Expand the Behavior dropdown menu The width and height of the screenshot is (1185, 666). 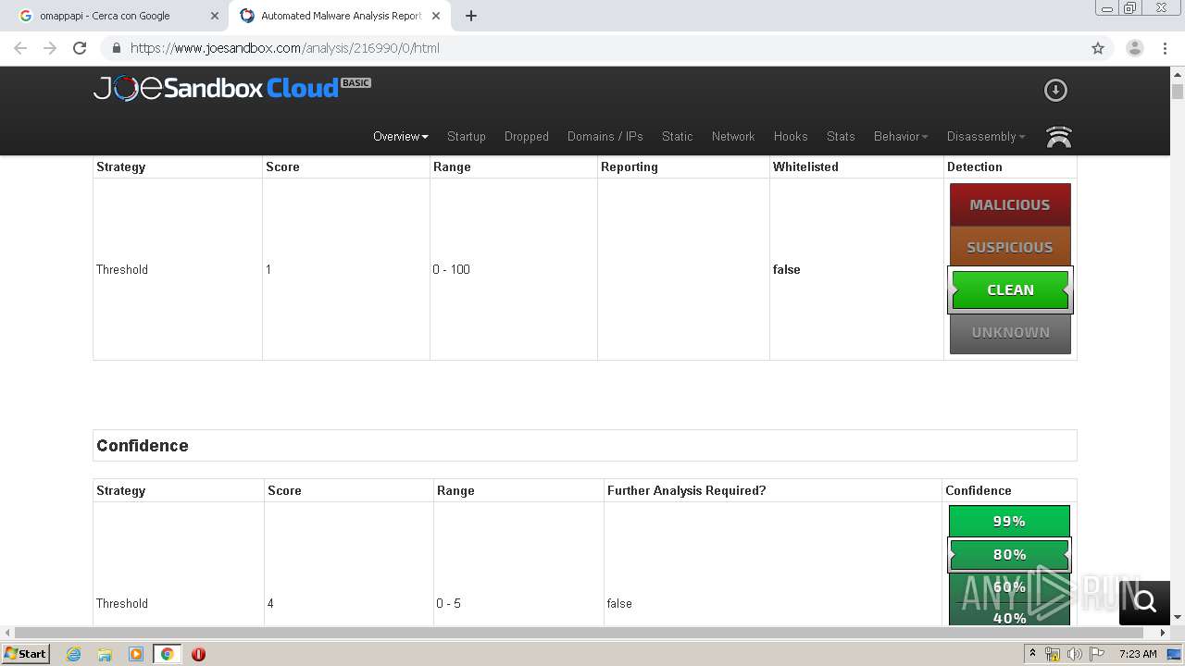click(x=901, y=136)
